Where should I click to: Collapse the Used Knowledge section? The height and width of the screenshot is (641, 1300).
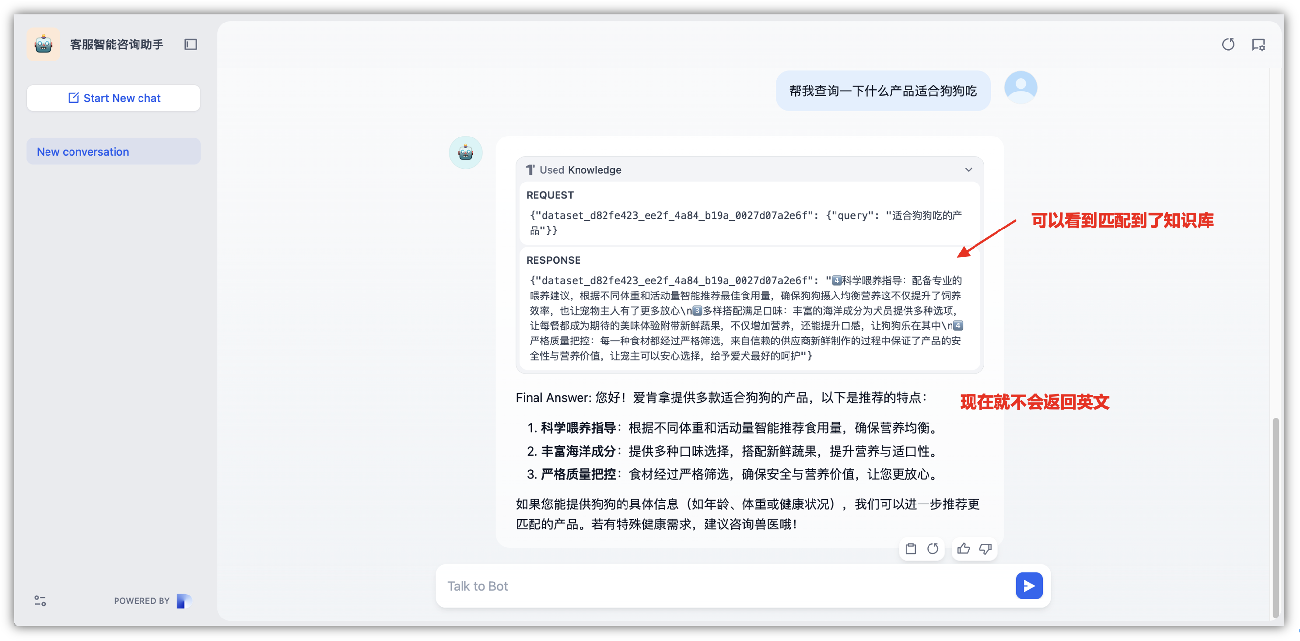click(x=968, y=169)
